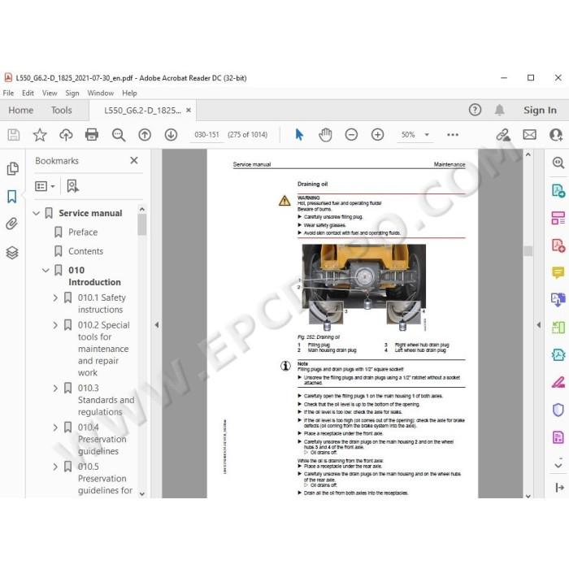Toggle the Bookmarks panel icon
The height and width of the screenshot is (569, 569).
pyautogui.click(x=12, y=197)
